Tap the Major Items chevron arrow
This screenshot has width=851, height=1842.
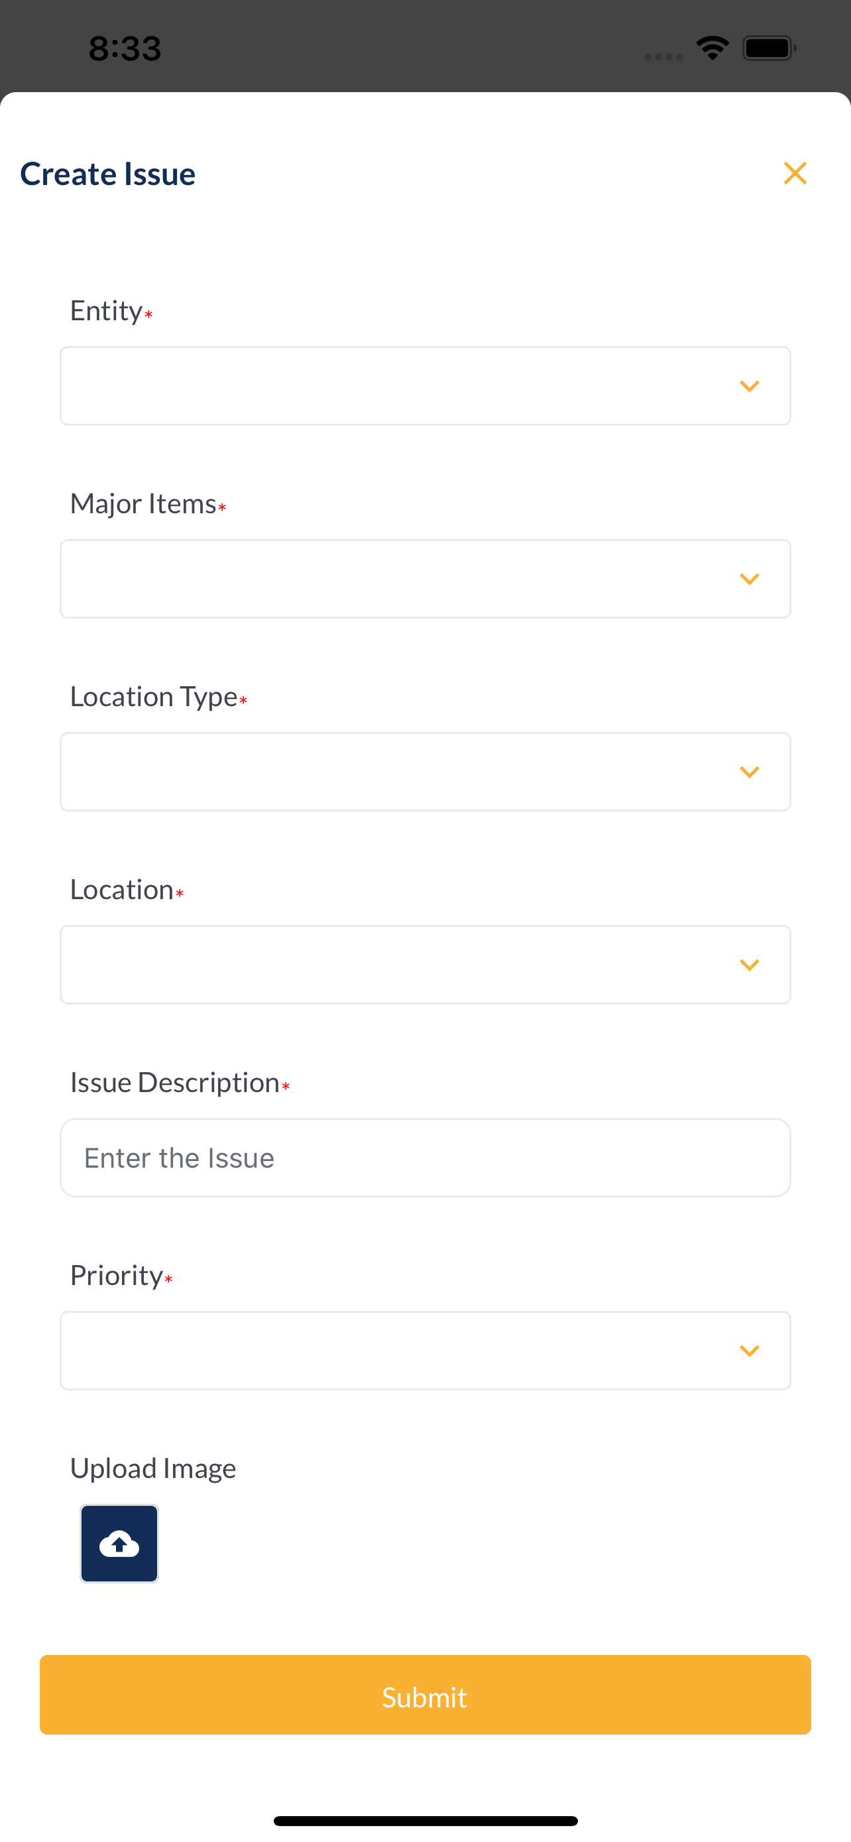[x=749, y=580]
